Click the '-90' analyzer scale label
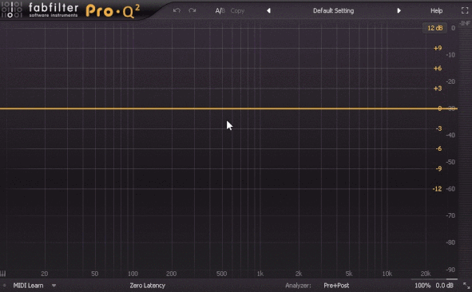 click(450, 270)
